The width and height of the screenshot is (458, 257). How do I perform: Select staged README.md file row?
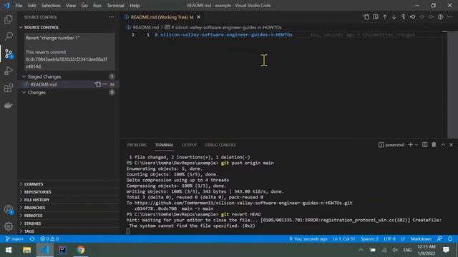[69, 84]
